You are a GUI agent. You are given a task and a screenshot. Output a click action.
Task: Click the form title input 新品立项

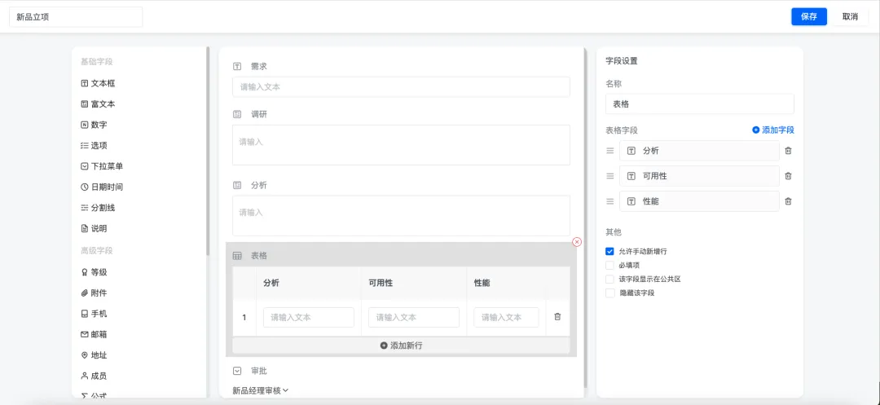click(x=77, y=17)
